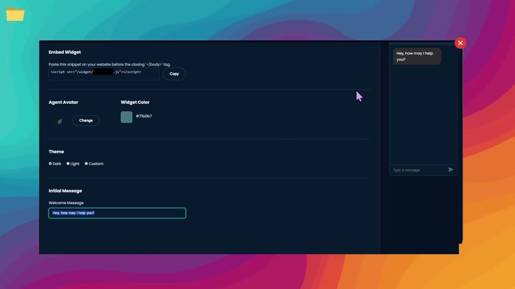Change the agent avatar
Viewport: 515px width, 289px height.
(86, 120)
